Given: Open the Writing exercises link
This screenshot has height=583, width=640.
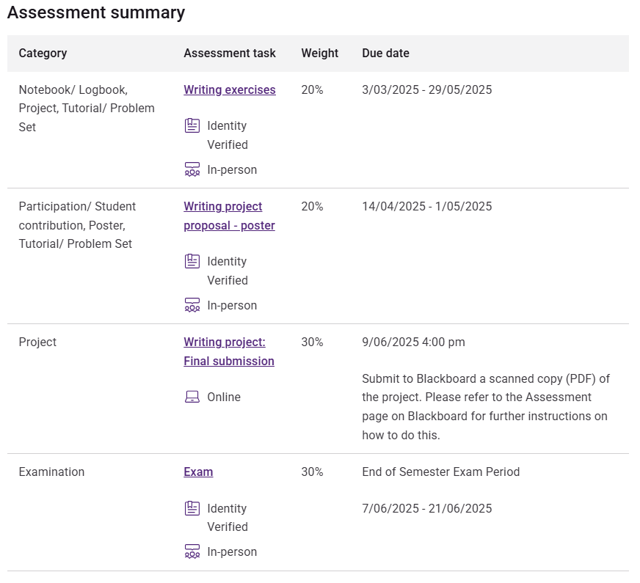Looking at the screenshot, I should 229,90.
